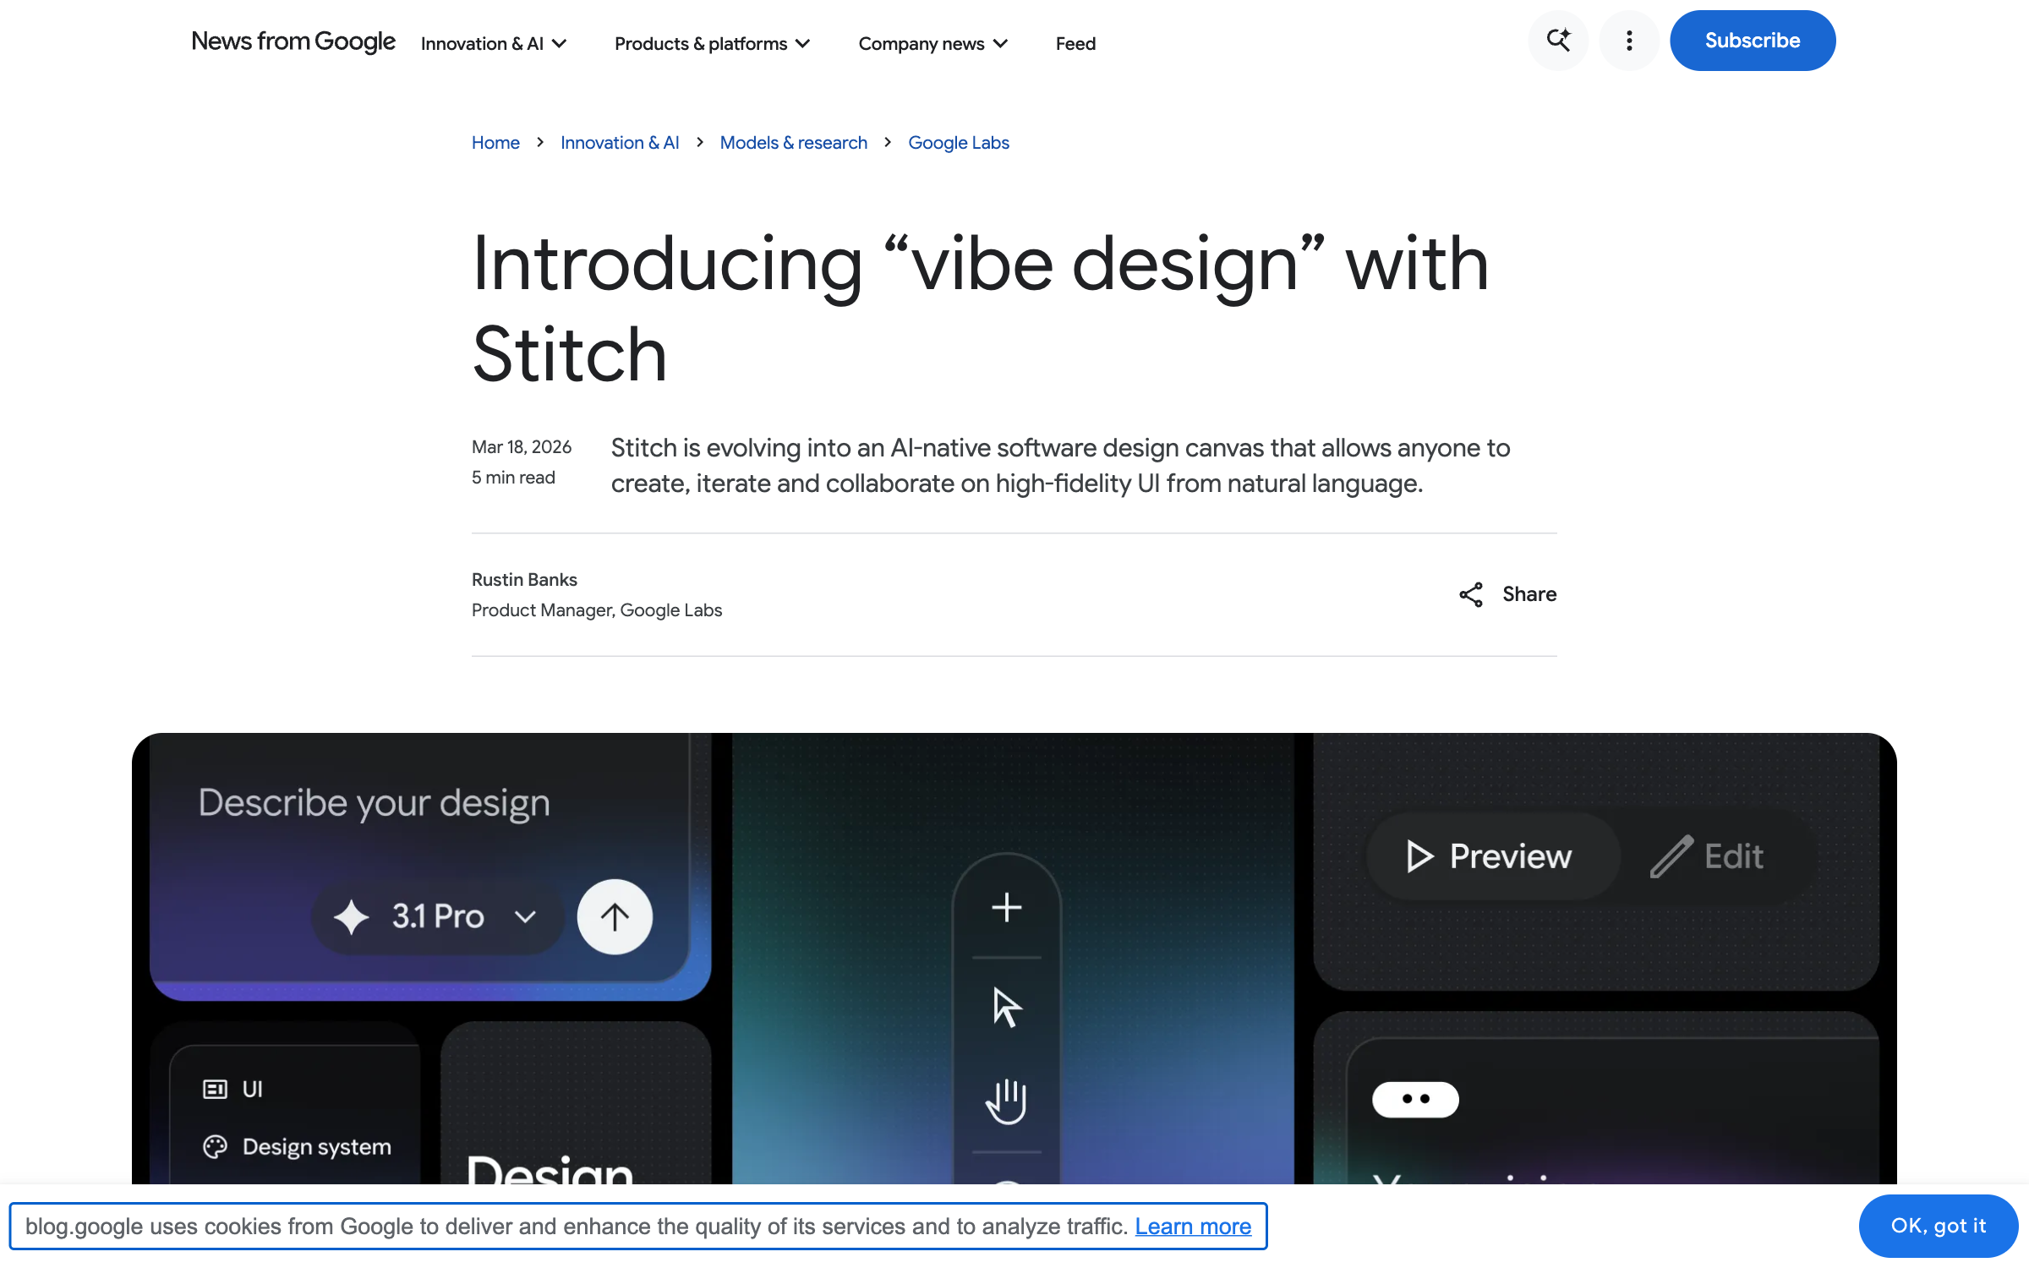Click the article summary paragraph
The image size is (2029, 1268).
coord(1061,465)
